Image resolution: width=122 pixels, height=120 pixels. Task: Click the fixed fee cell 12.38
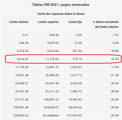78,43
